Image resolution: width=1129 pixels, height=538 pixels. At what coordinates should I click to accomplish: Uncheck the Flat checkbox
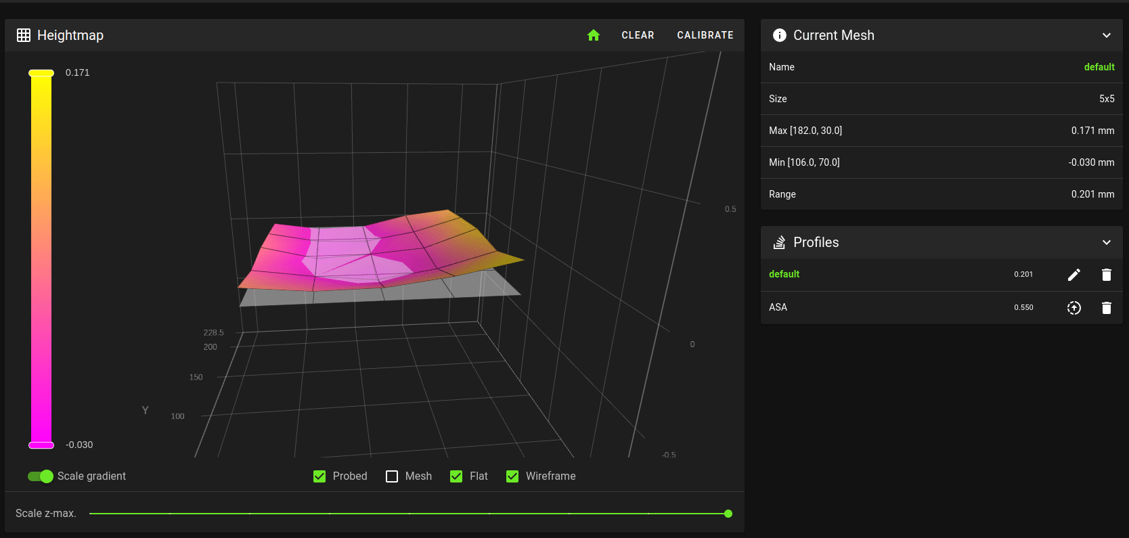click(x=456, y=476)
